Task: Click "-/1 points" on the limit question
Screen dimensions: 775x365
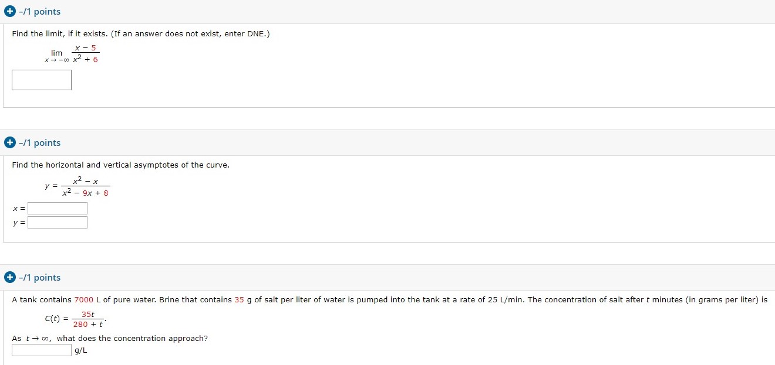Action: [39, 11]
